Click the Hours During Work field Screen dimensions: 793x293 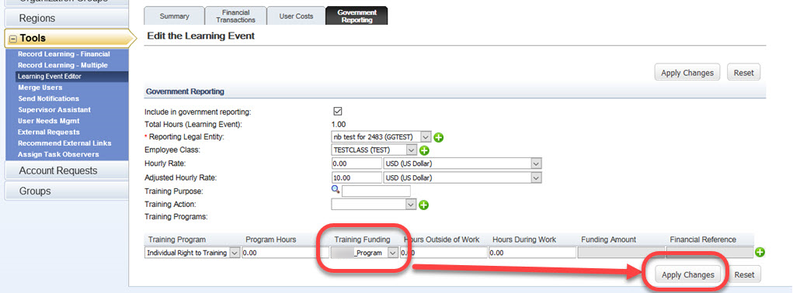point(533,253)
